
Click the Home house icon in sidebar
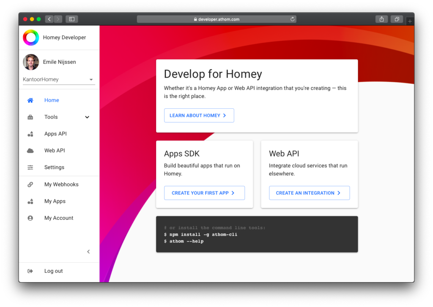(x=30, y=100)
